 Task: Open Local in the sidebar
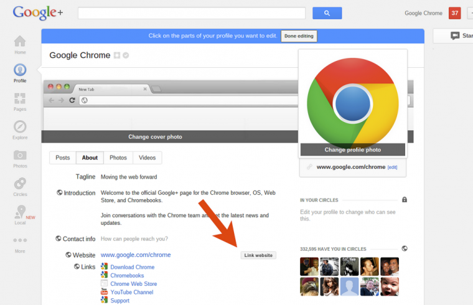pyautogui.click(x=20, y=215)
